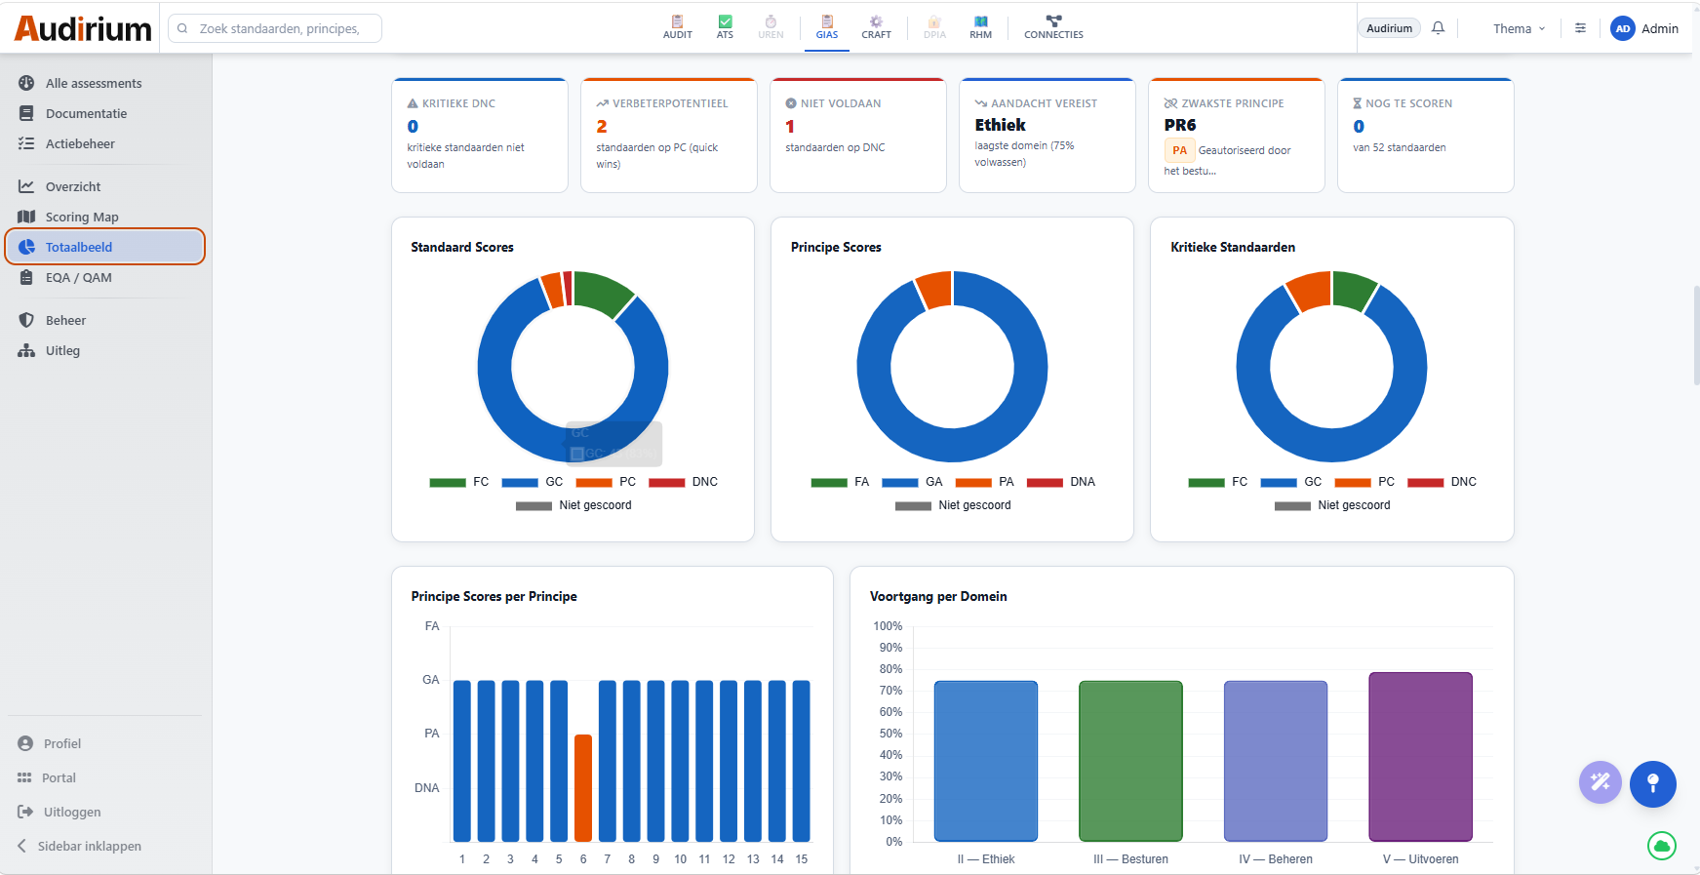The height and width of the screenshot is (875, 1700).
Task: Select Totaalbeeld in sidebar
Action: (x=105, y=247)
